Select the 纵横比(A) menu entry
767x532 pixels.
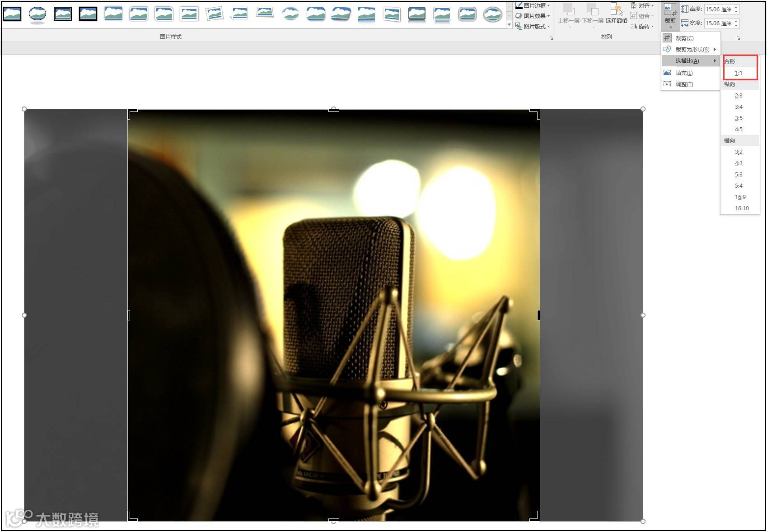(691, 61)
